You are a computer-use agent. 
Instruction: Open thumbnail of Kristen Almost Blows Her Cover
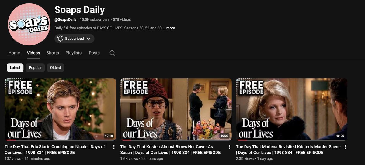pos(176,109)
